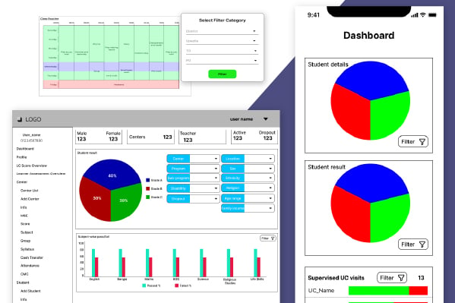This screenshot has width=455, height=303.
Task: Click Filter in mobile Student result card
Action: point(413,245)
